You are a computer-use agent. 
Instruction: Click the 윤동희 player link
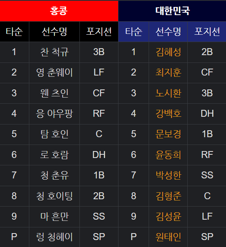pos(168,155)
